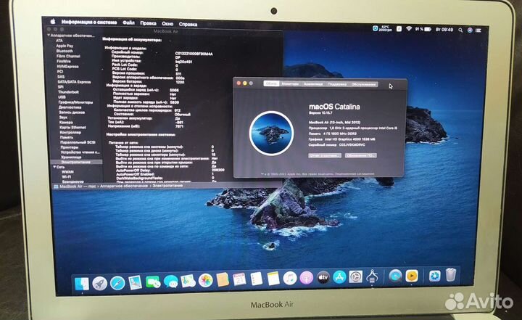Collapse Аппаратное обеспечение tree section
522x320 pixels.
pos(49,35)
